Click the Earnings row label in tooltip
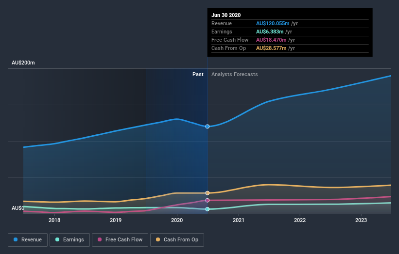 point(222,32)
